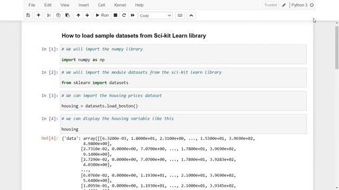Click the Out[4]: output prompt

click(50, 138)
